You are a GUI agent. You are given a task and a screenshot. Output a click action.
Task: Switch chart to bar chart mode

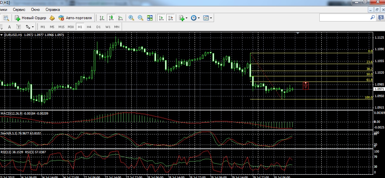click(102, 18)
